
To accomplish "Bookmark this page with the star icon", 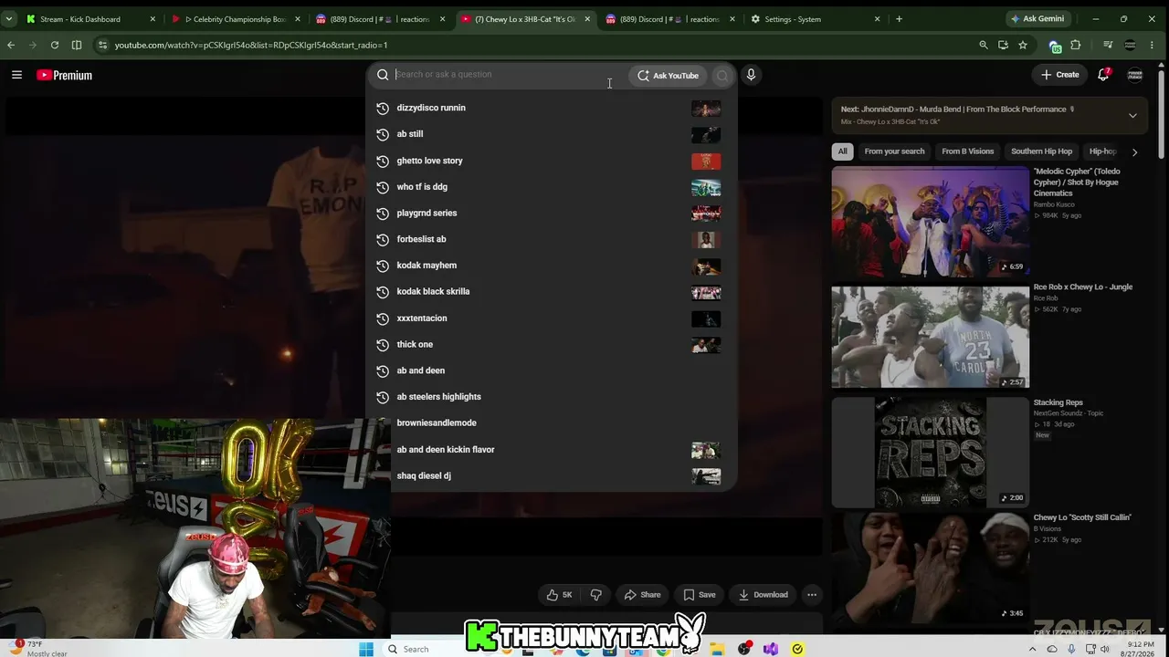I will 1023,45.
